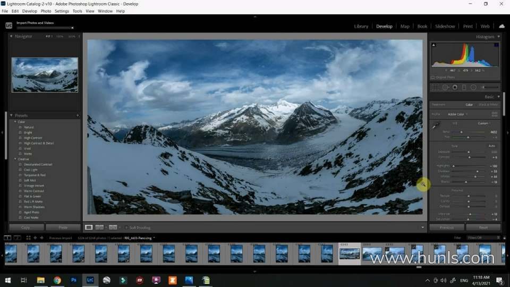This screenshot has width=510, height=287.
Task: Open Photoshop from the Windows taskbar
Action: coord(74,280)
